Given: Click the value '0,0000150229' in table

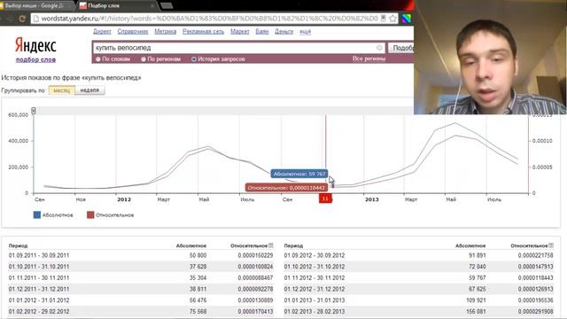Looking at the screenshot, I should (x=255, y=255).
